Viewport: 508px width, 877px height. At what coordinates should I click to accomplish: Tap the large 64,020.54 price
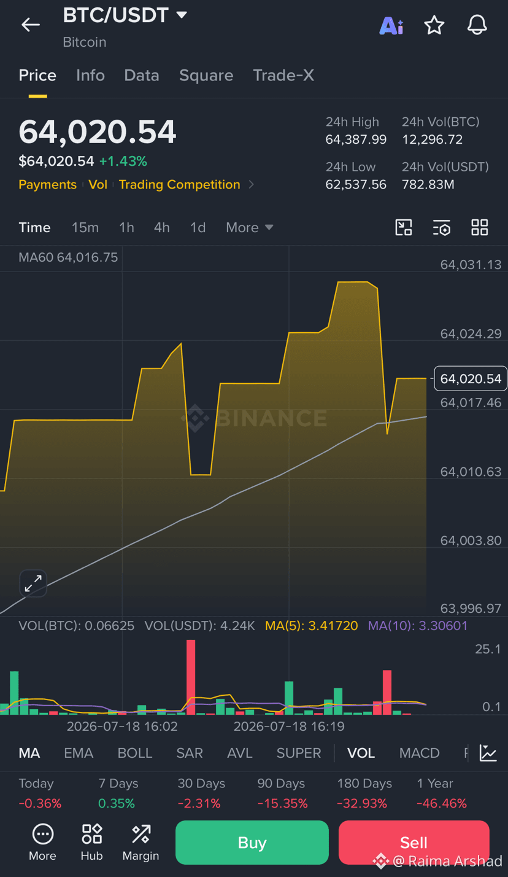98,131
